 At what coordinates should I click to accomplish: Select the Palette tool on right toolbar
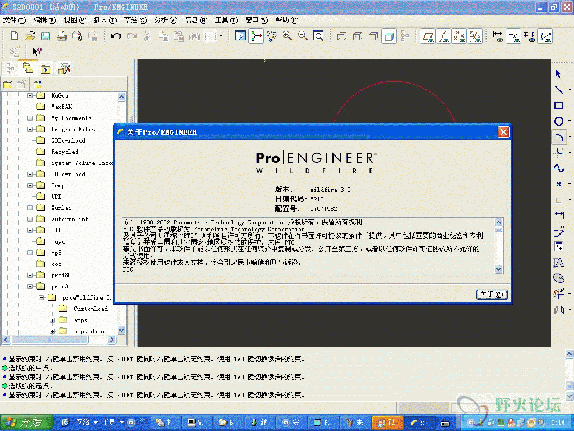[559, 278]
